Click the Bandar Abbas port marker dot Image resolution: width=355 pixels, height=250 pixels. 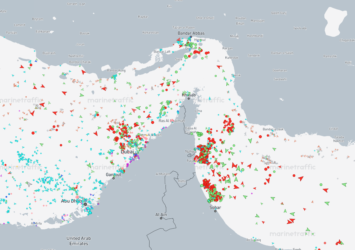click(191, 37)
